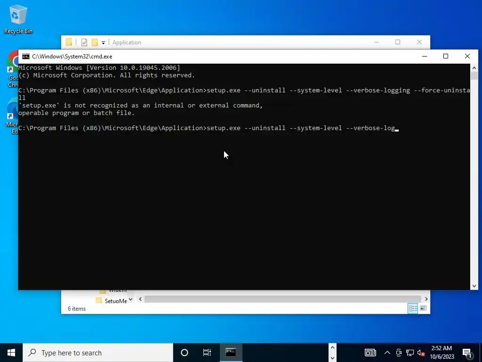Open the clock showing 2:52 AM
The width and height of the screenshot is (482, 362).
click(442, 353)
